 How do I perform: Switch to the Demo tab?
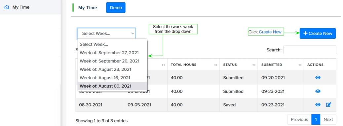tap(116, 8)
